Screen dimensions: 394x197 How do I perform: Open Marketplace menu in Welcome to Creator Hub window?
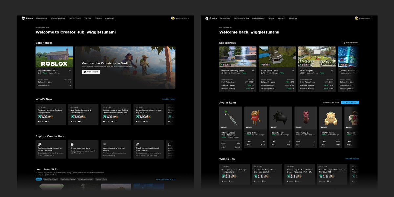[x=75, y=18]
